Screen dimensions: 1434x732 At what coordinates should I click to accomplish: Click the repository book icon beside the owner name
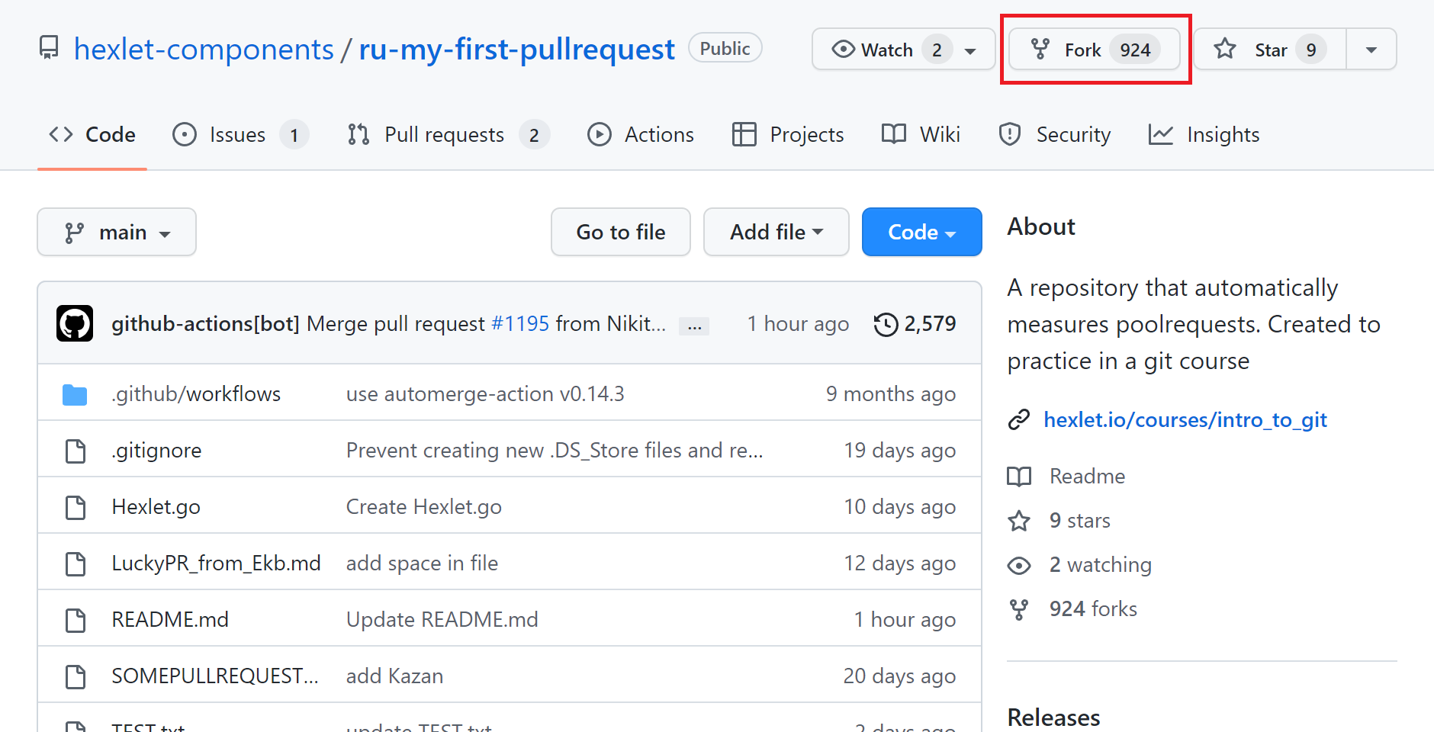click(49, 49)
